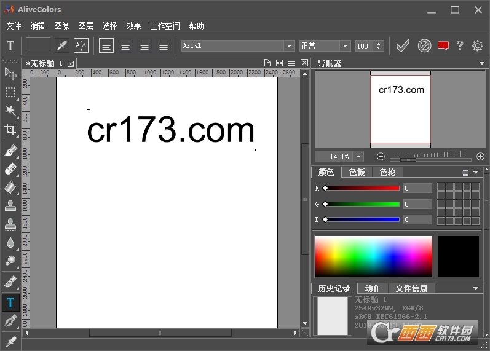Image resolution: width=490 pixels, height=351 pixels.
Task: Select the Clone Stamp tool
Action: 10,206
